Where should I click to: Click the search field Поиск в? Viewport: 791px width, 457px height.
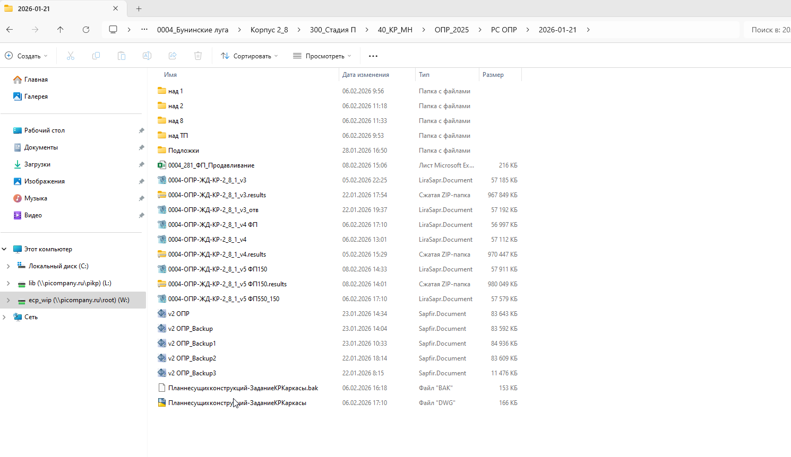(x=768, y=30)
